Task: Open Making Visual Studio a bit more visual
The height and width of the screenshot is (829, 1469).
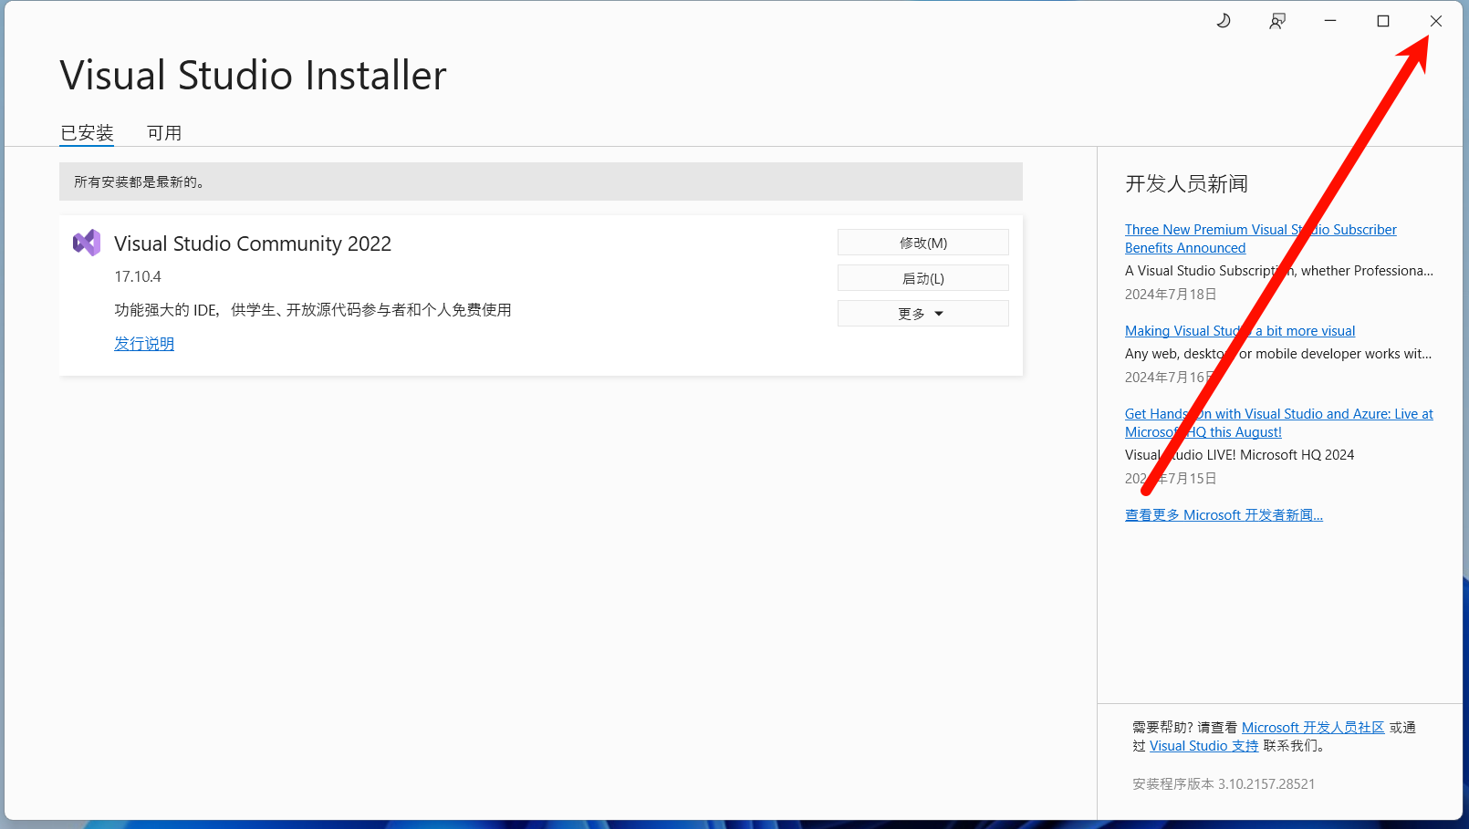Action: 1240,331
